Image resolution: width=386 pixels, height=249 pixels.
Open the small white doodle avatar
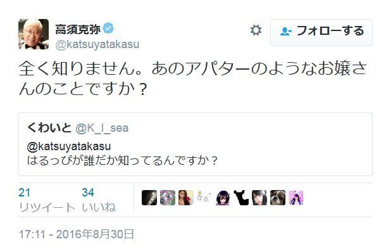pos(204,198)
